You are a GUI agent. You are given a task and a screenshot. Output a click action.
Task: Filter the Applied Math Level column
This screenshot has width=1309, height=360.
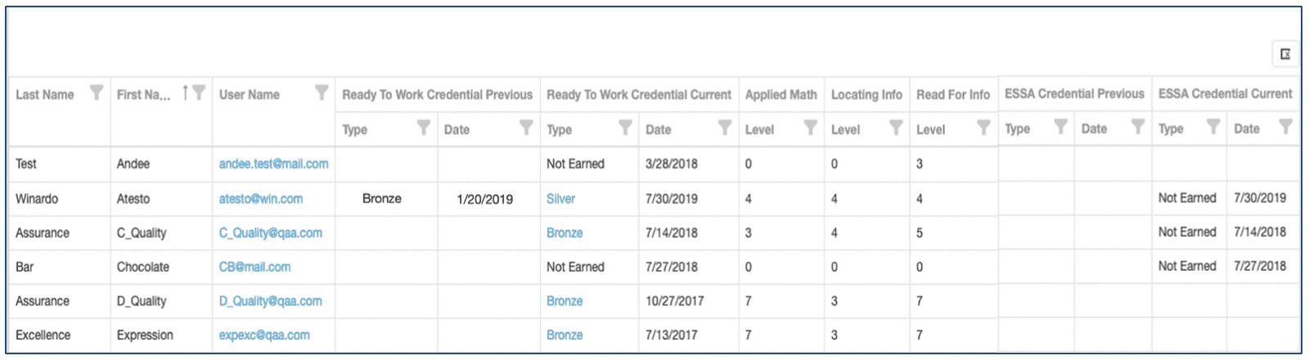pos(810,128)
